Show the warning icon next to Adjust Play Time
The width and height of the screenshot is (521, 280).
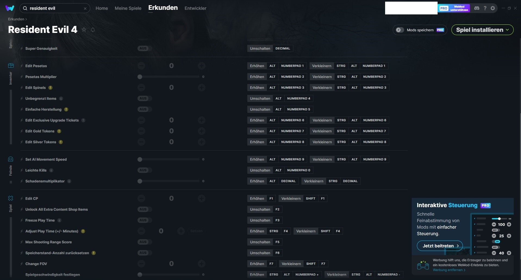(83, 231)
